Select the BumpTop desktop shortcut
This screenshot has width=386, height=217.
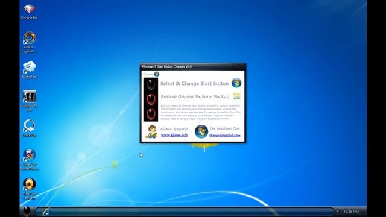point(30,70)
